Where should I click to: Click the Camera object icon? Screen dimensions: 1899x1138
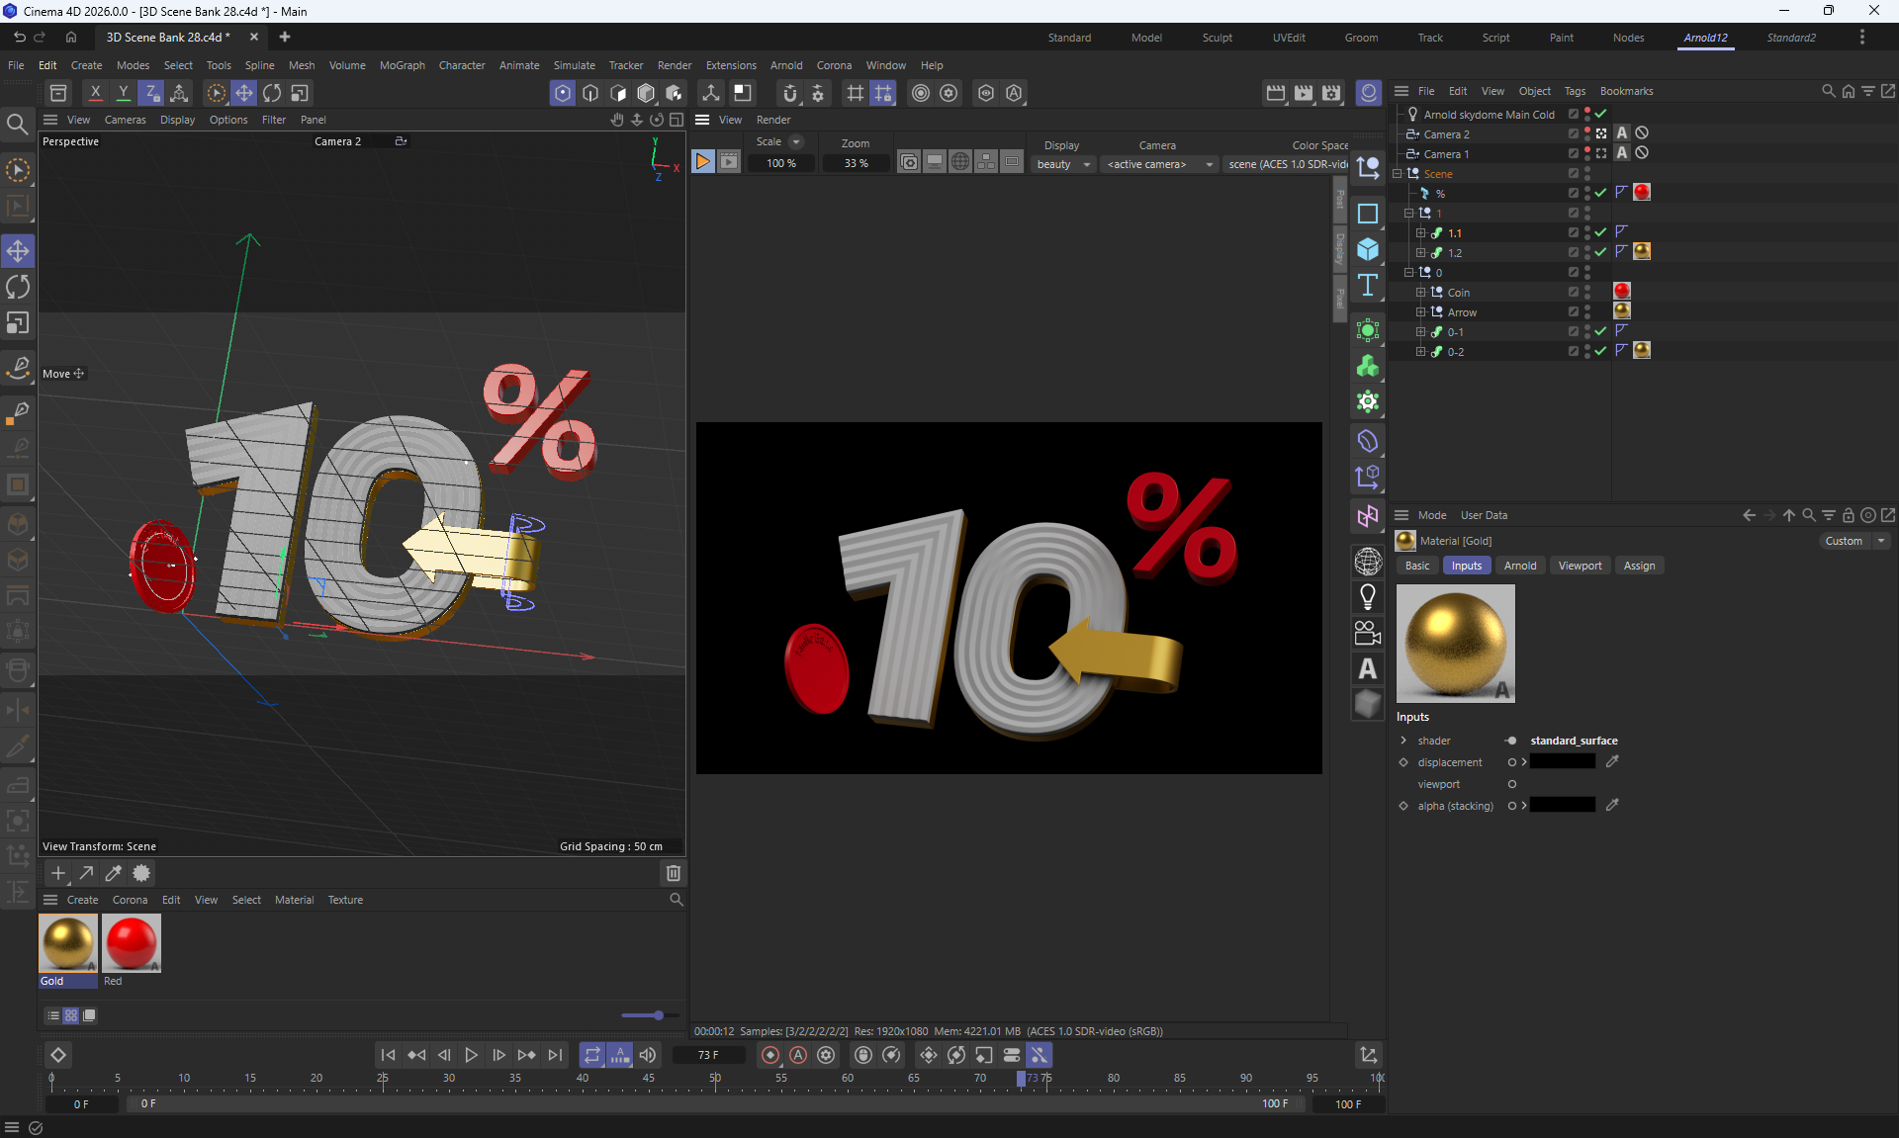pyautogui.click(x=1368, y=633)
